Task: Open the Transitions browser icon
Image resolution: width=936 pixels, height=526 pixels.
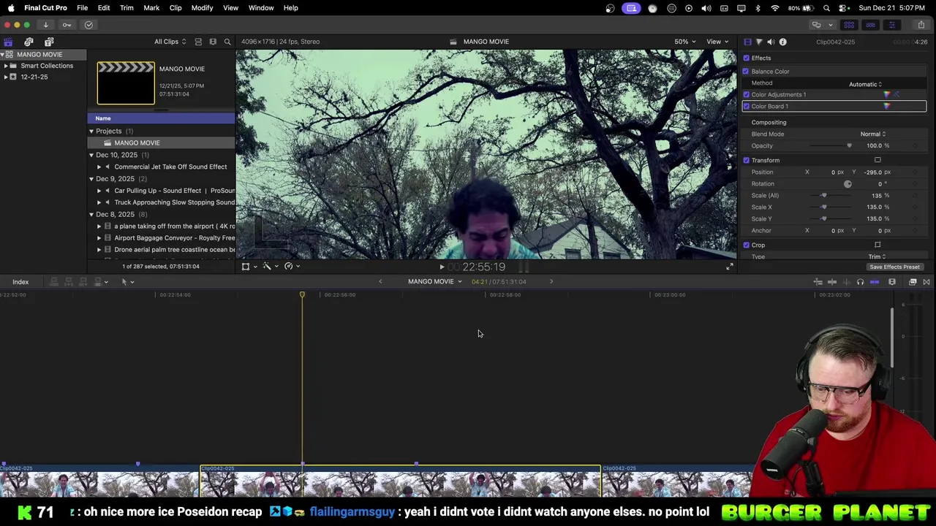Action: click(926, 282)
